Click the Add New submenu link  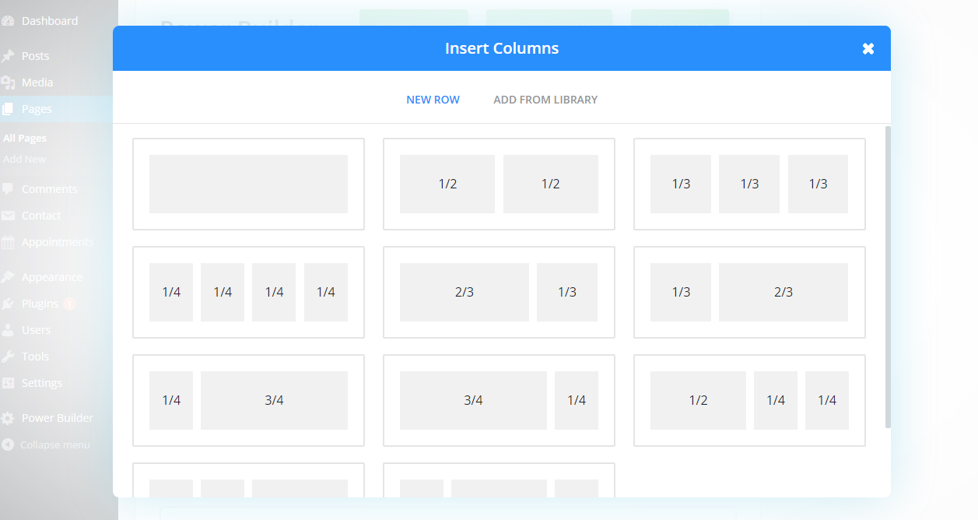click(x=25, y=159)
